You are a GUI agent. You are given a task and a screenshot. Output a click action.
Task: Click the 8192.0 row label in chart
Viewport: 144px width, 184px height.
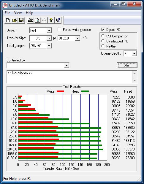point(12,158)
